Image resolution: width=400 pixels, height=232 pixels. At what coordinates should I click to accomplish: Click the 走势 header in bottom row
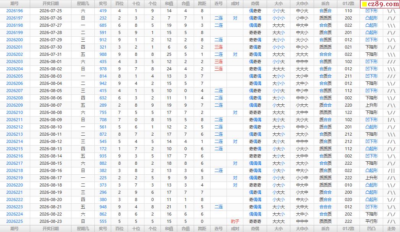pyautogui.click(x=391, y=229)
